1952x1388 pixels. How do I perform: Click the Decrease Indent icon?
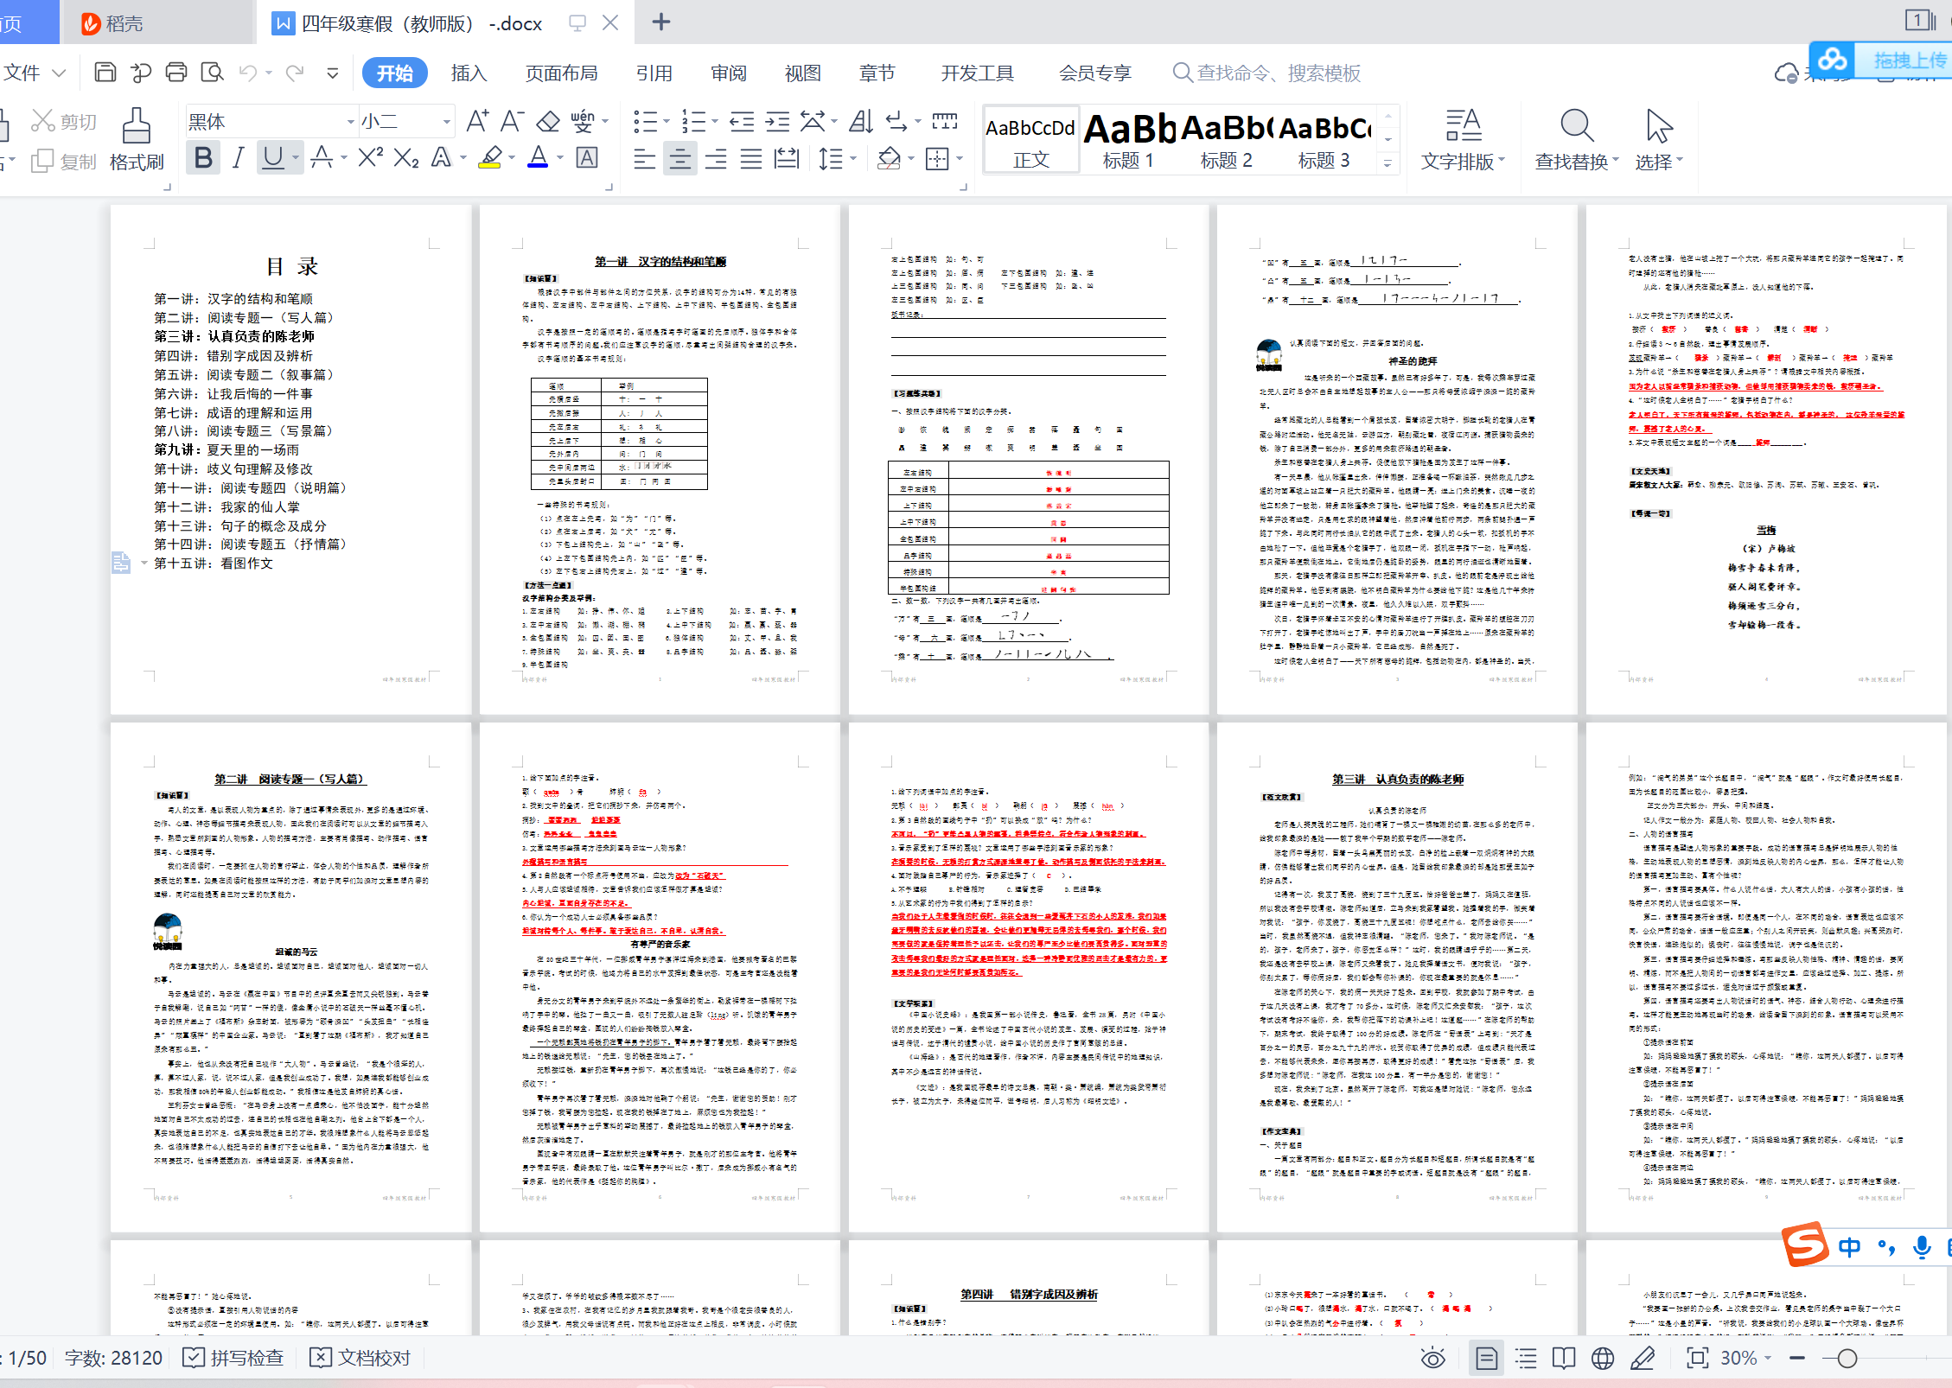(742, 121)
